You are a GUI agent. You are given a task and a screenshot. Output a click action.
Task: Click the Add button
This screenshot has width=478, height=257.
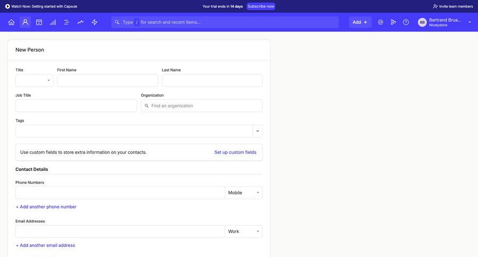(x=360, y=22)
